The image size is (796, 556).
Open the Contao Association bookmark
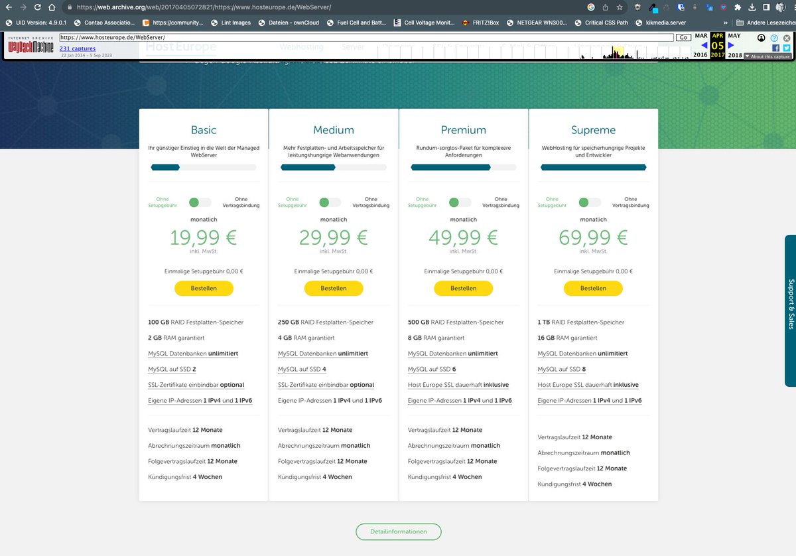[x=103, y=23]
